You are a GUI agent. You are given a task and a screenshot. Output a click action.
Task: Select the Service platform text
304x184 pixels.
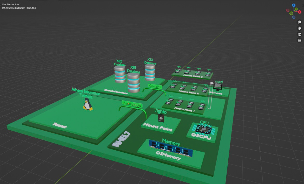click(x=216, y=93)
